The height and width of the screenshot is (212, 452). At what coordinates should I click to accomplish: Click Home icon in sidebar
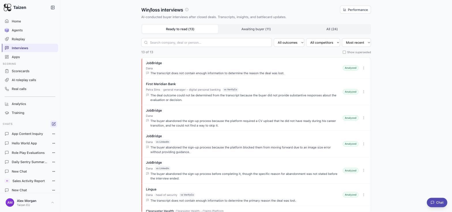pyautogui.click(x=7, y=21)
